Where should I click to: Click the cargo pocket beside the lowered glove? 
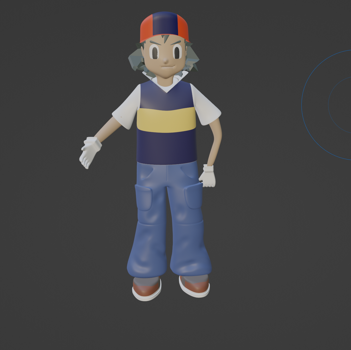(193, 195)
